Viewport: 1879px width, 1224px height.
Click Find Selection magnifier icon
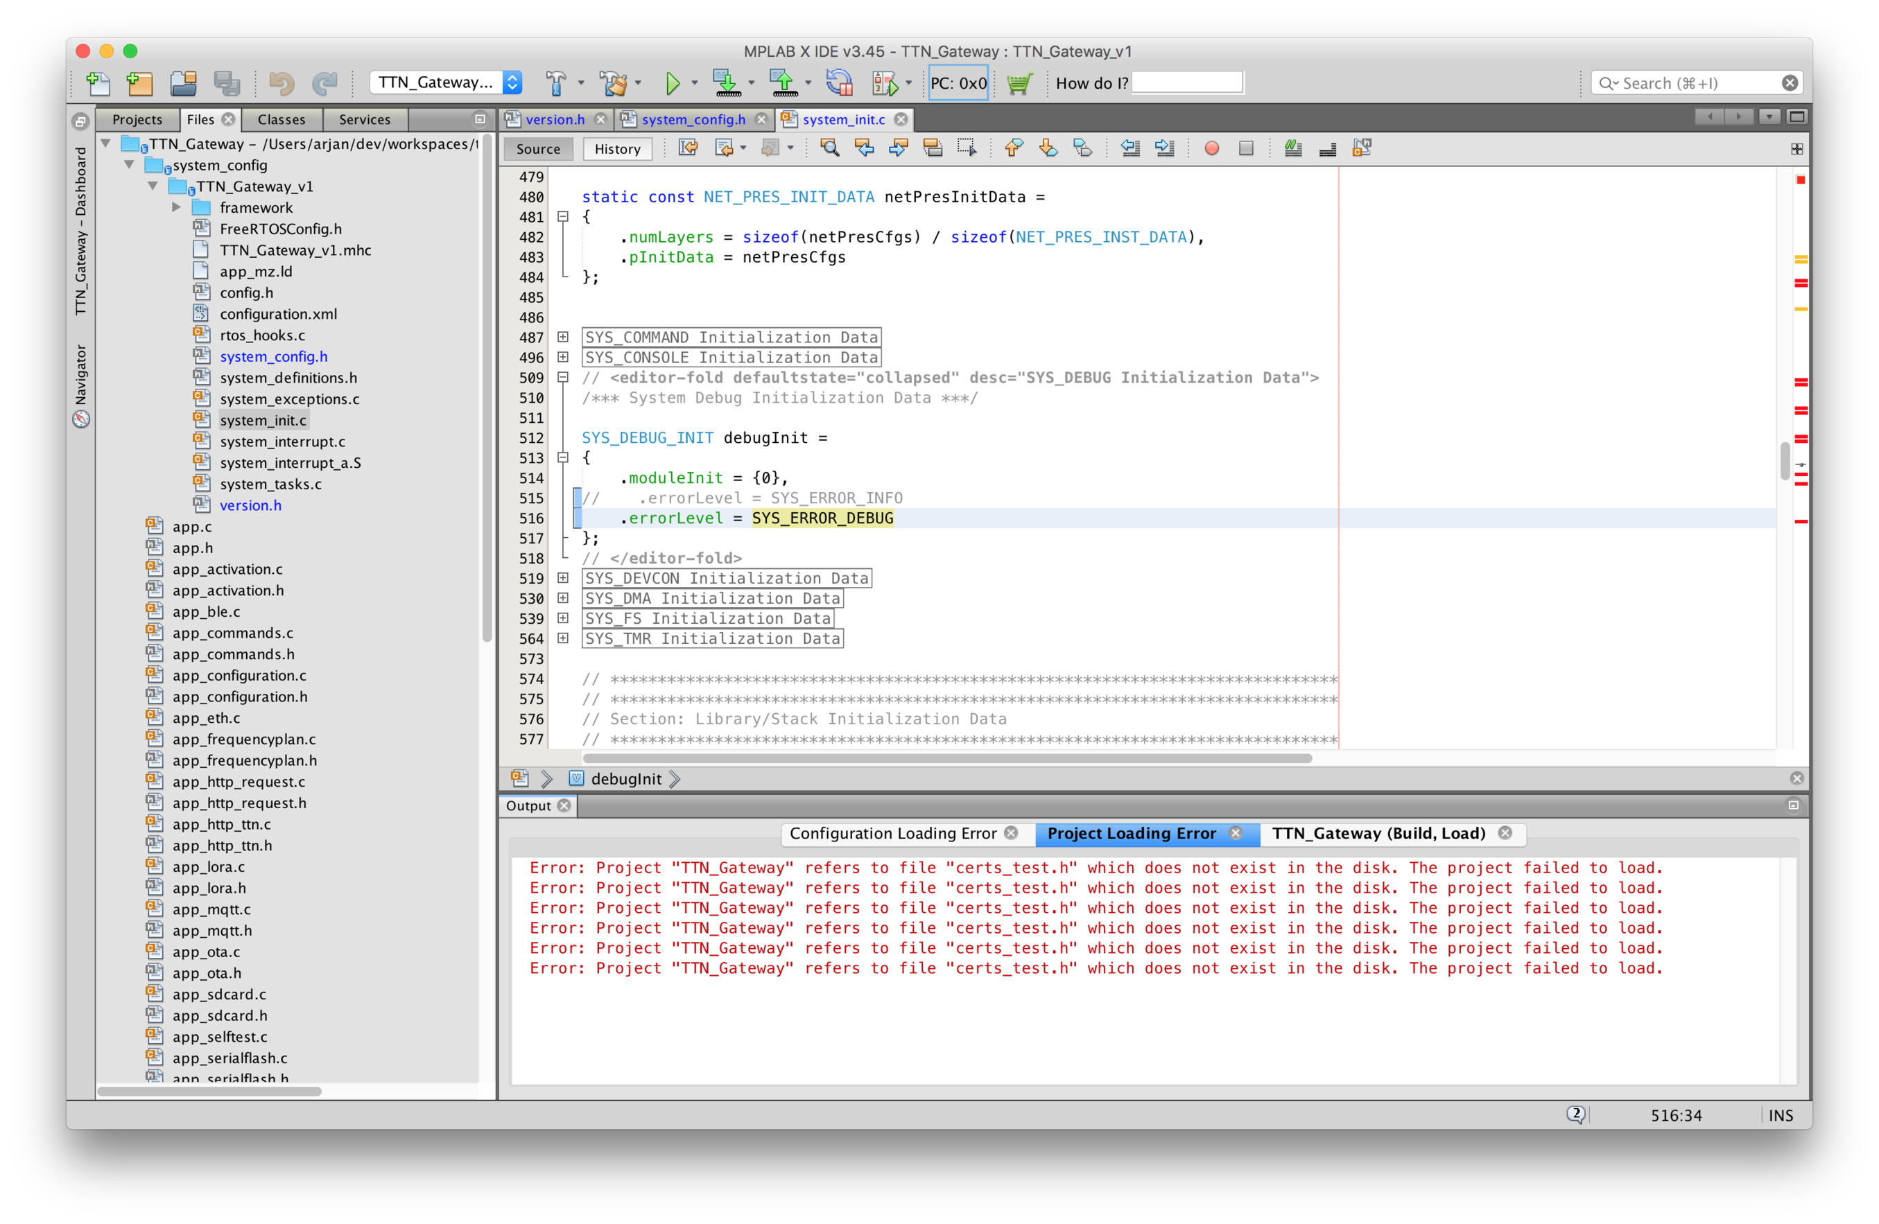tap(830, 148)
